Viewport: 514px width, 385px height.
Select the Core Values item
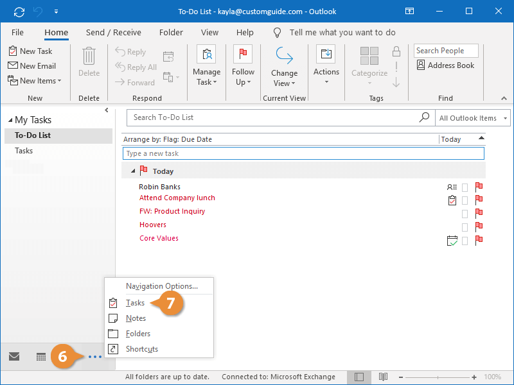tap(159, 238)
